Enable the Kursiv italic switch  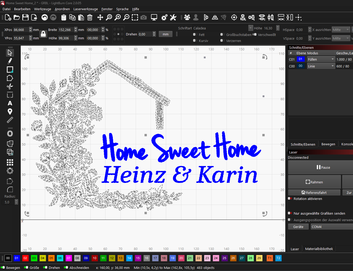click(195, 41)
